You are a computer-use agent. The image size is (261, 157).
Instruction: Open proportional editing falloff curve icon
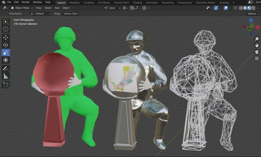(150, 8)
